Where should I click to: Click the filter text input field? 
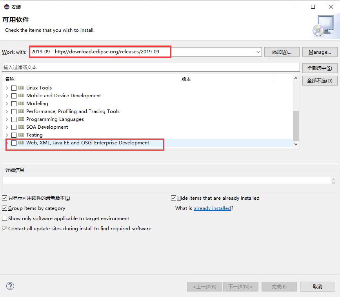click(151, 67)
